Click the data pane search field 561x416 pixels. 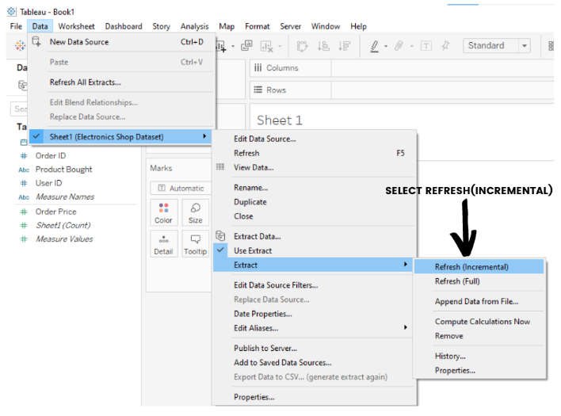pyautogui.click(x=19, y=109)
